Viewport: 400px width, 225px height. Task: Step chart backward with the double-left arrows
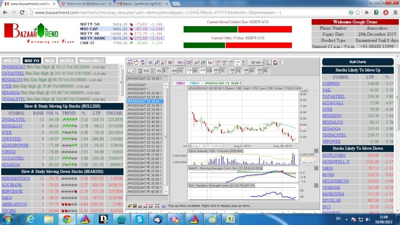[150, 62]
